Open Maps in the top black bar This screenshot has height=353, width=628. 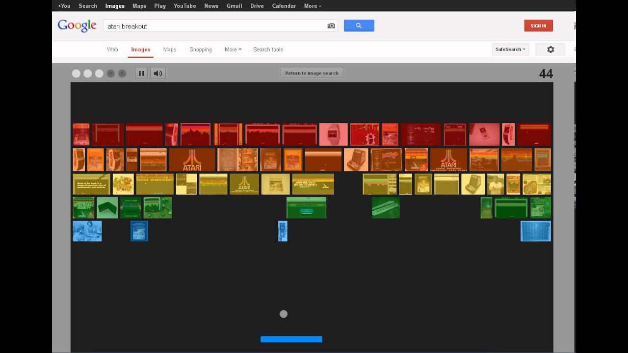[139, 6]
